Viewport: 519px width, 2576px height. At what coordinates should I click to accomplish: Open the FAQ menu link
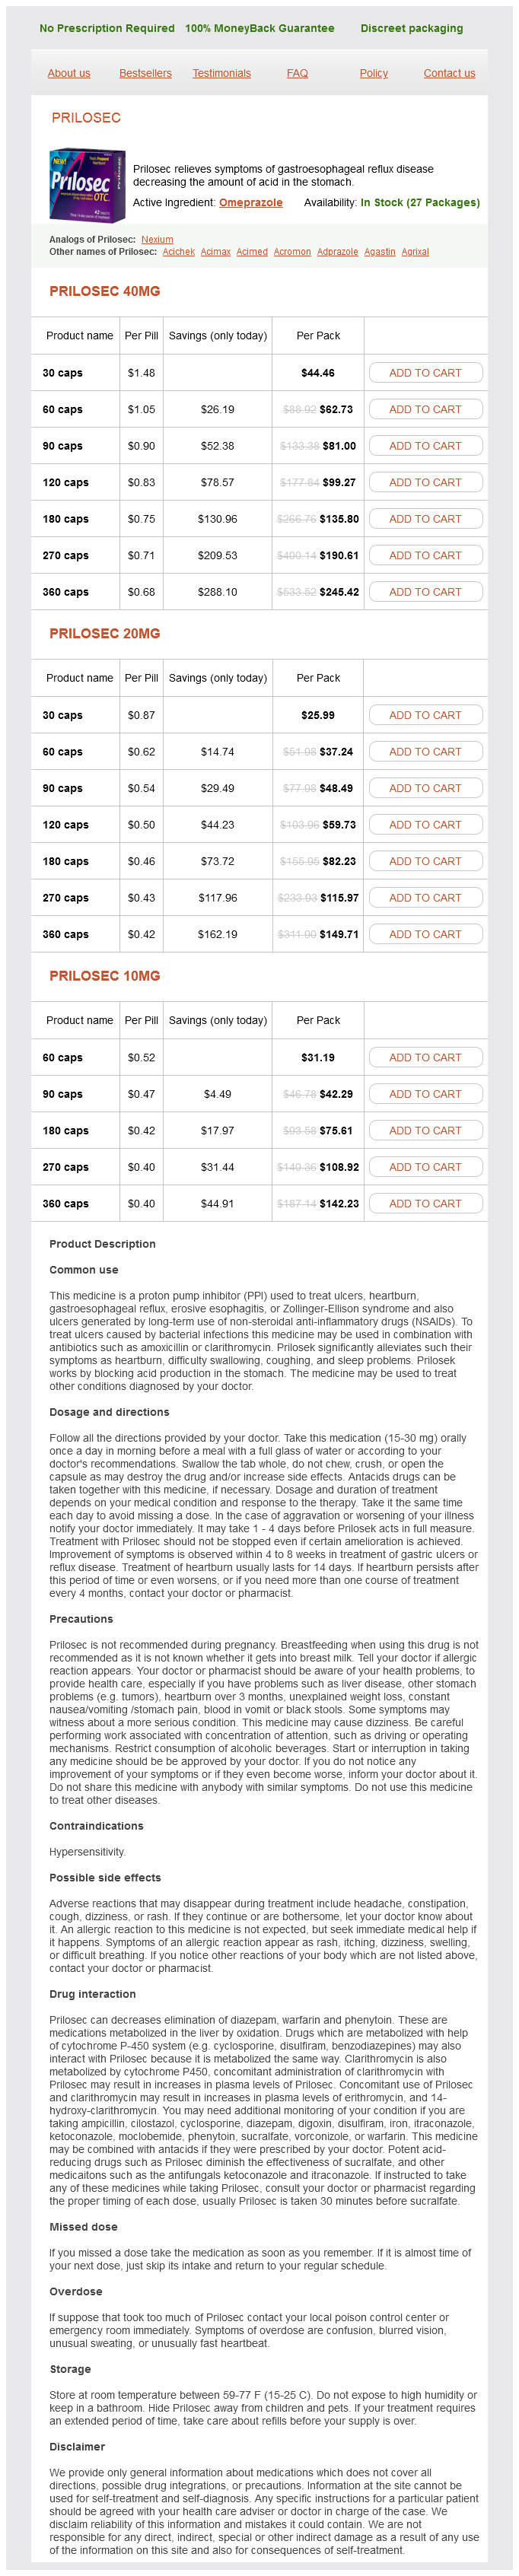tap(297, 73)
